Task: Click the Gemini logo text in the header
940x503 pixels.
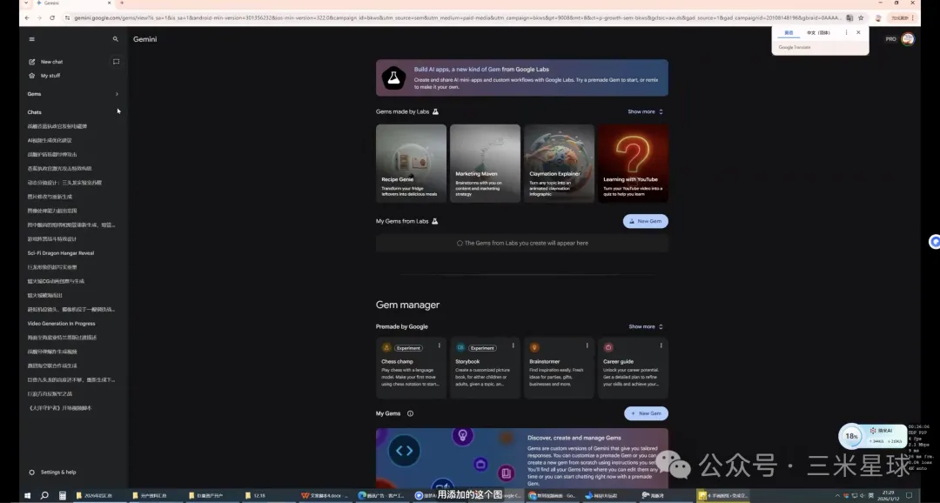Action: click(x=145, y=39)
